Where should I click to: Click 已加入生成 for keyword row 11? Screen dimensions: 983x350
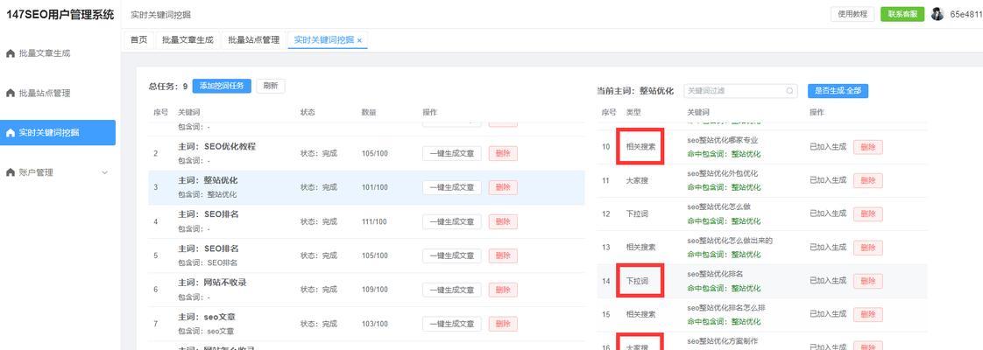pyautogui.click(x=828, y=180)
